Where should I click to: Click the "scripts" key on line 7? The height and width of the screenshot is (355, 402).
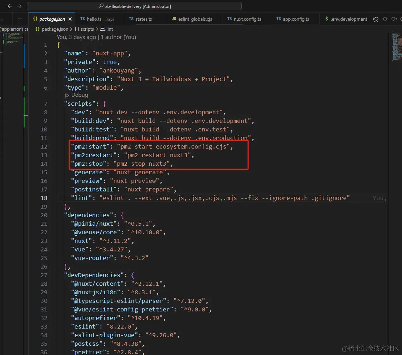pyautogui.click(x=81, y=104)
